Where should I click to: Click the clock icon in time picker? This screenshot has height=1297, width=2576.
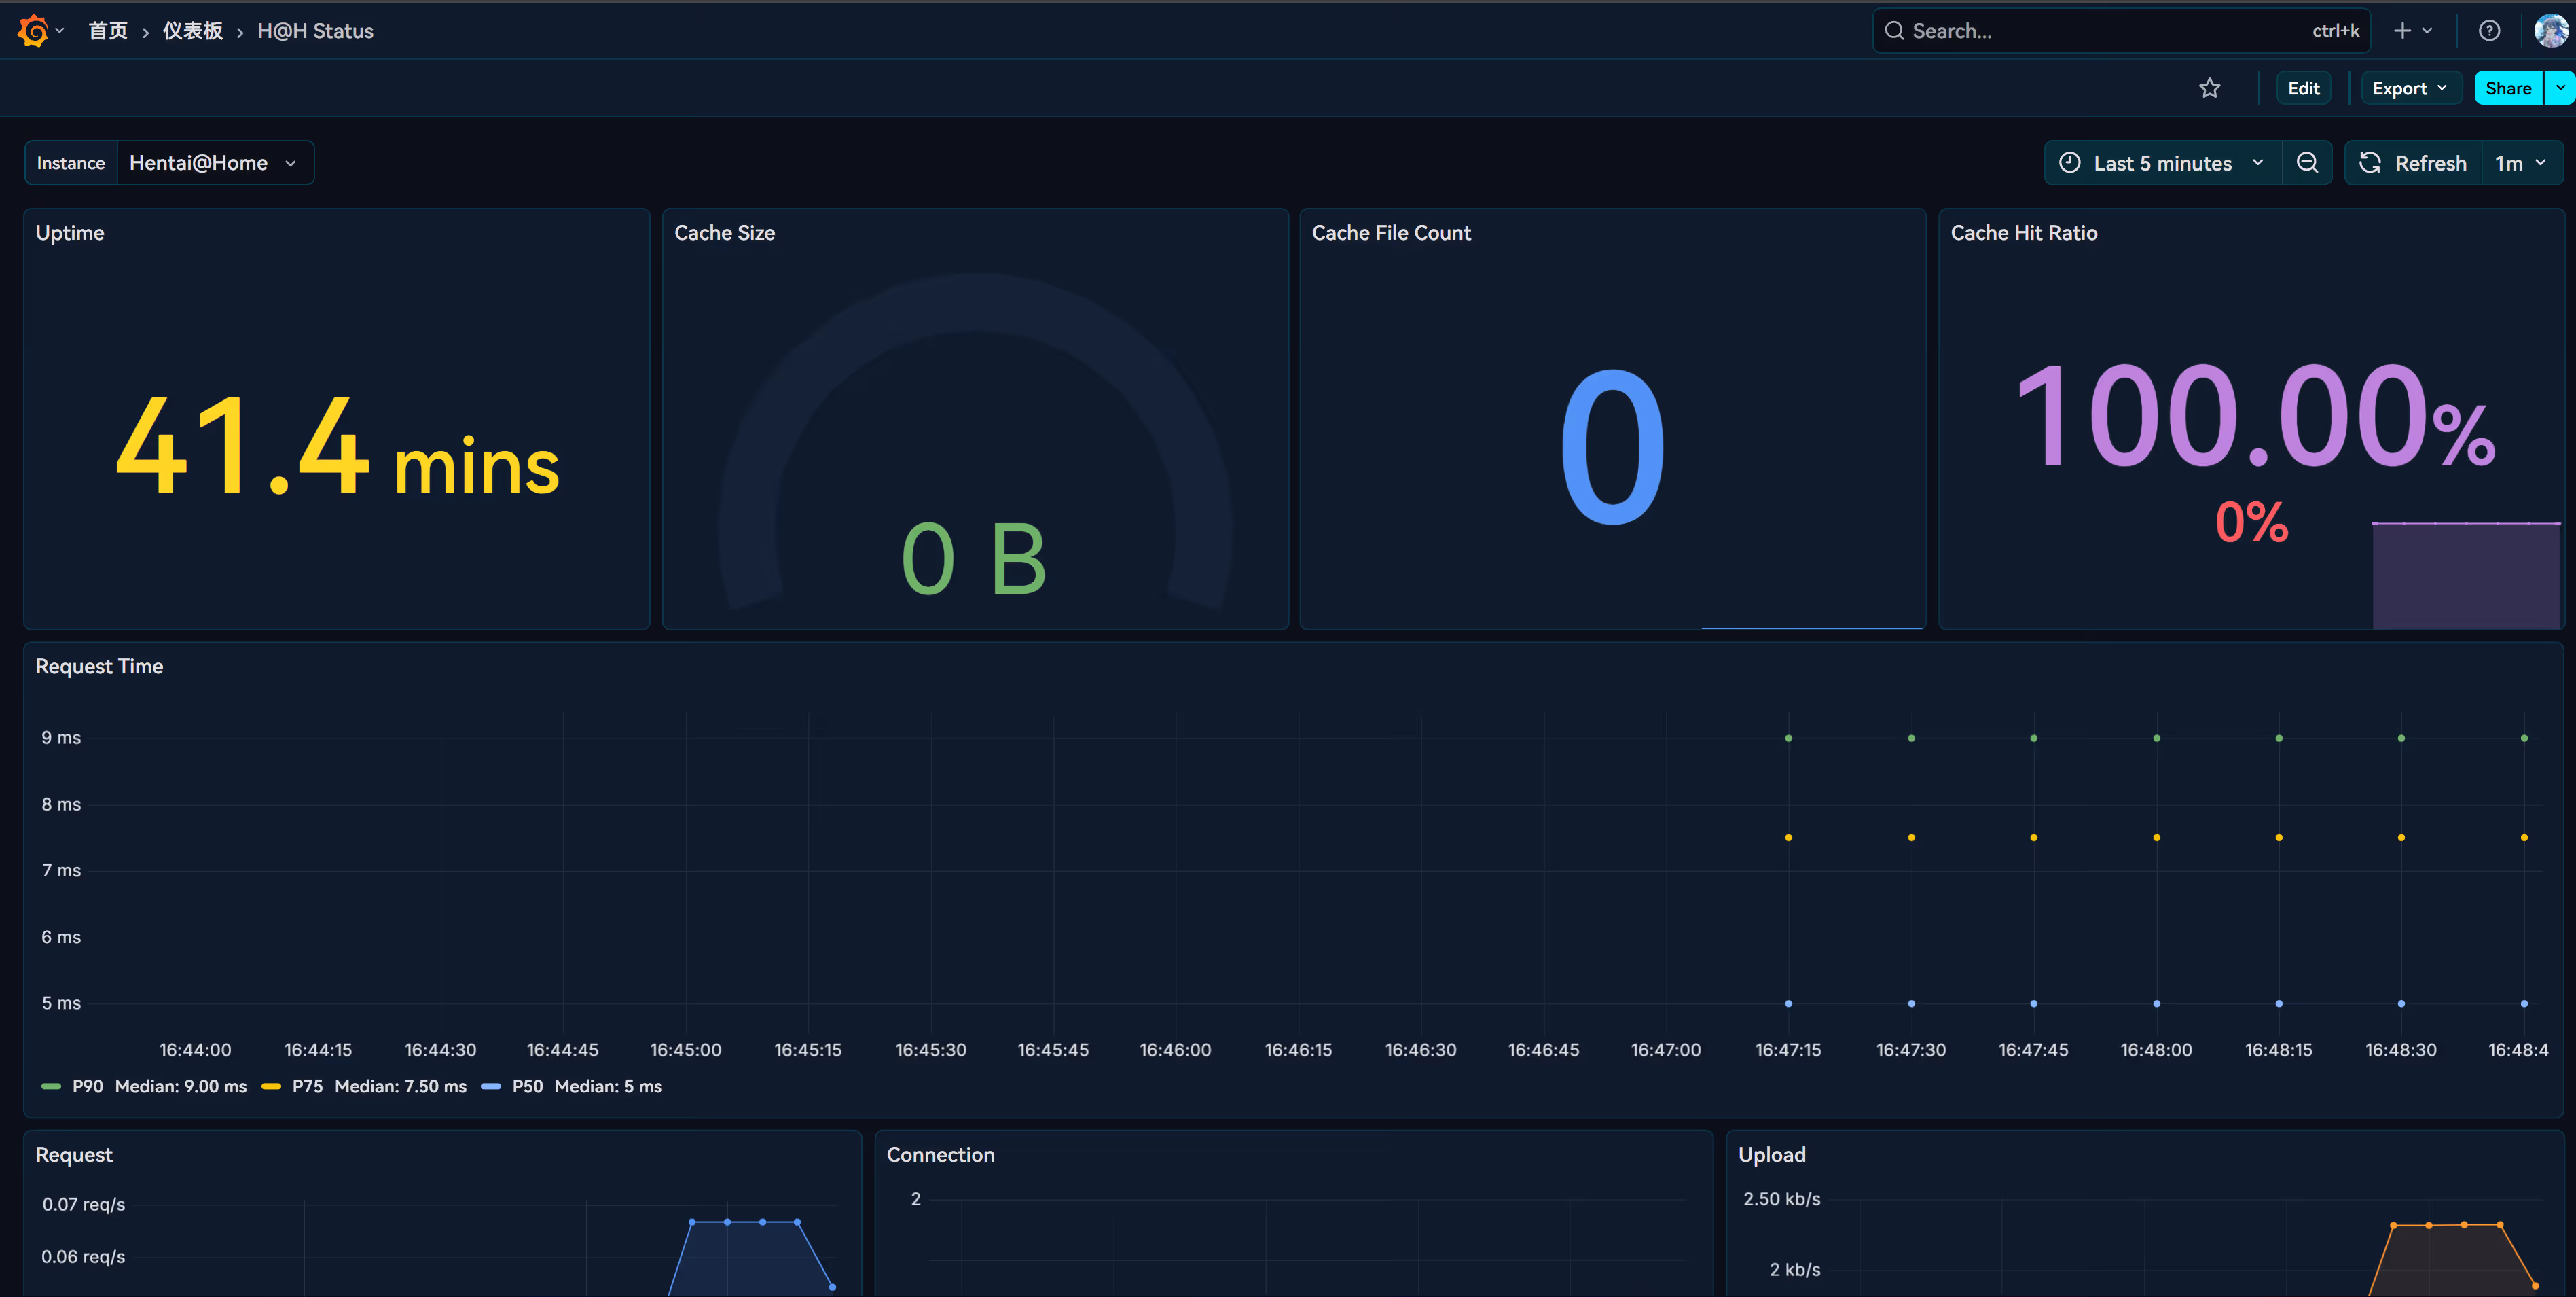pyautogui.click(x=2069, y=163)
